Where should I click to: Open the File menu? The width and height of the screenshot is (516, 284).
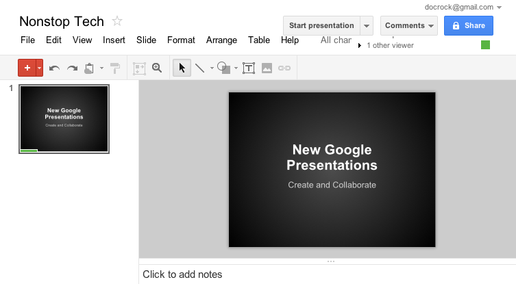coord(27,40)
